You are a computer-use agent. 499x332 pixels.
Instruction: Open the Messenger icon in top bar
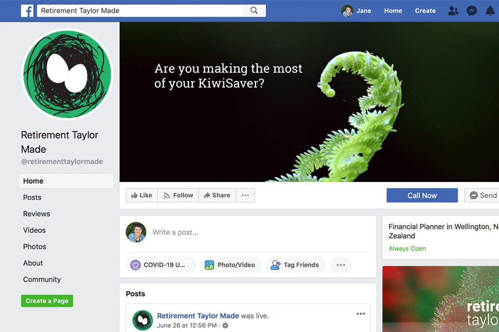pyautogui.click(x=472, y=11)
